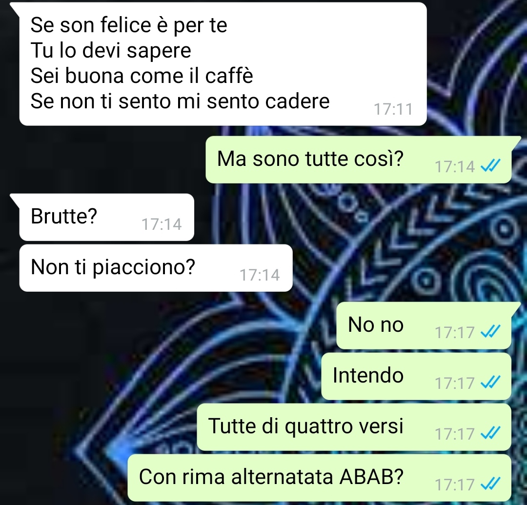Tap the 'Brutte?' message bubble
This screenshot has height=505, width=527.
(106, 217)
